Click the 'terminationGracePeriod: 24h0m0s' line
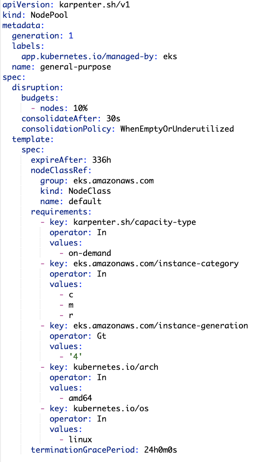Image resolution: width=274 pixels, height=462 pixels. point(104,450)
